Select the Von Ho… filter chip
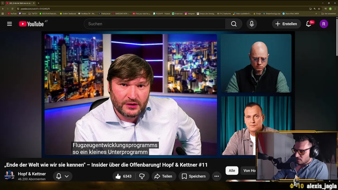 (249, 170)
